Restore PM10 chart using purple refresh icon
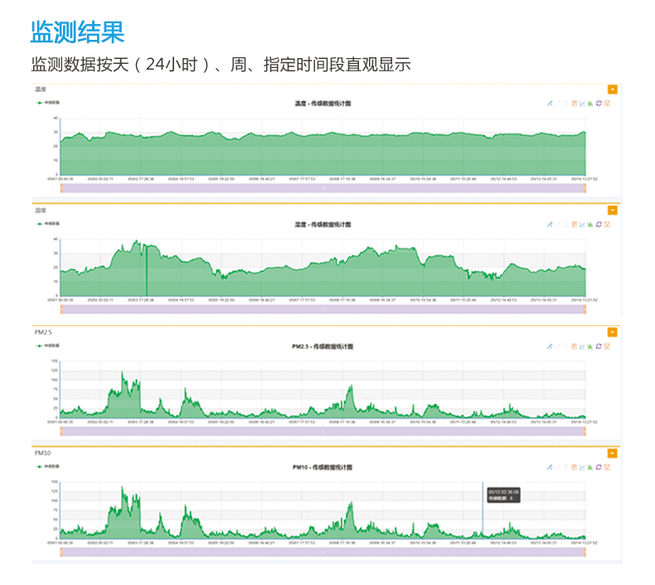Image resolution: width=655 pixels, height=585 pixels. tap(599, 467)
